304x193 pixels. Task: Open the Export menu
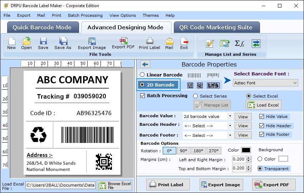(x=24, y=15)
